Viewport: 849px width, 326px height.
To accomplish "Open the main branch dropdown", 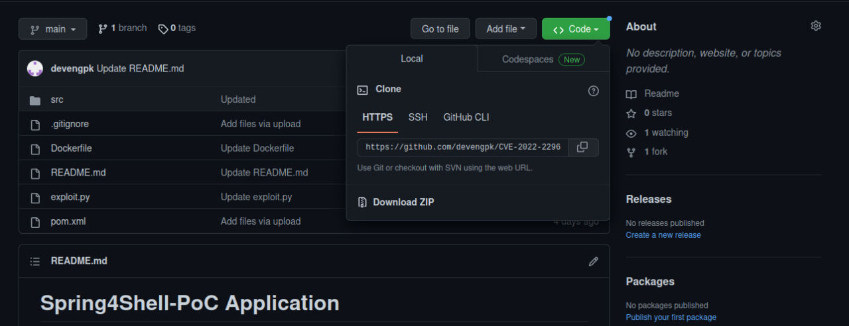I will [53, 28].
